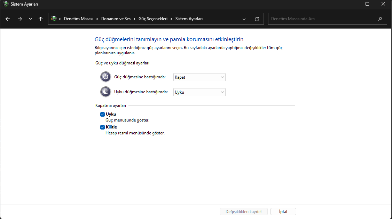The image size is (392, 219).
Task: Click the power button icon
Action: click(x=105, y=77)
